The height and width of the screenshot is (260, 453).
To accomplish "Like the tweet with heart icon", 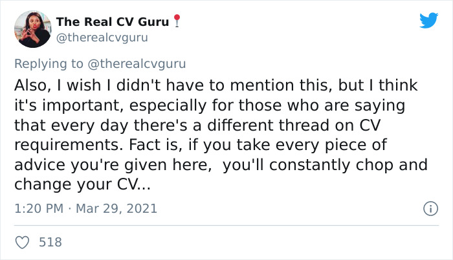I will pyautogui.click(x=22, y=243).
